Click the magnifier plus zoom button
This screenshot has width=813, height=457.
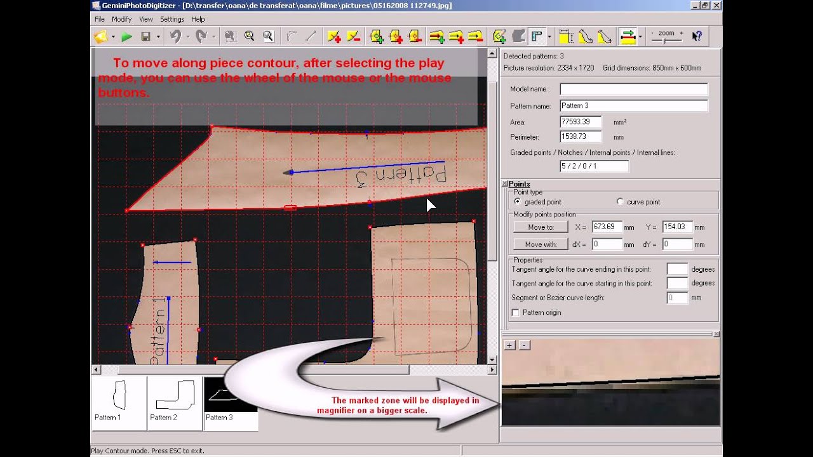coord(509,345)
